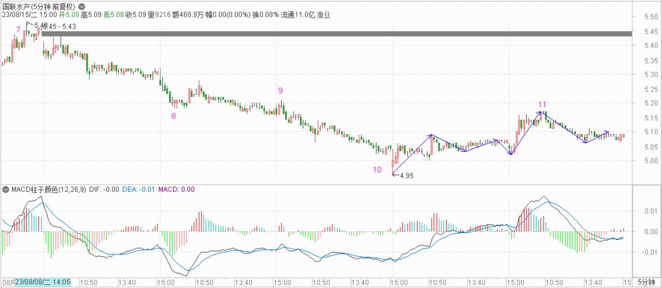Click the DEA: -0.01 readout
662x288 pixels.
[x=139, y=189]
